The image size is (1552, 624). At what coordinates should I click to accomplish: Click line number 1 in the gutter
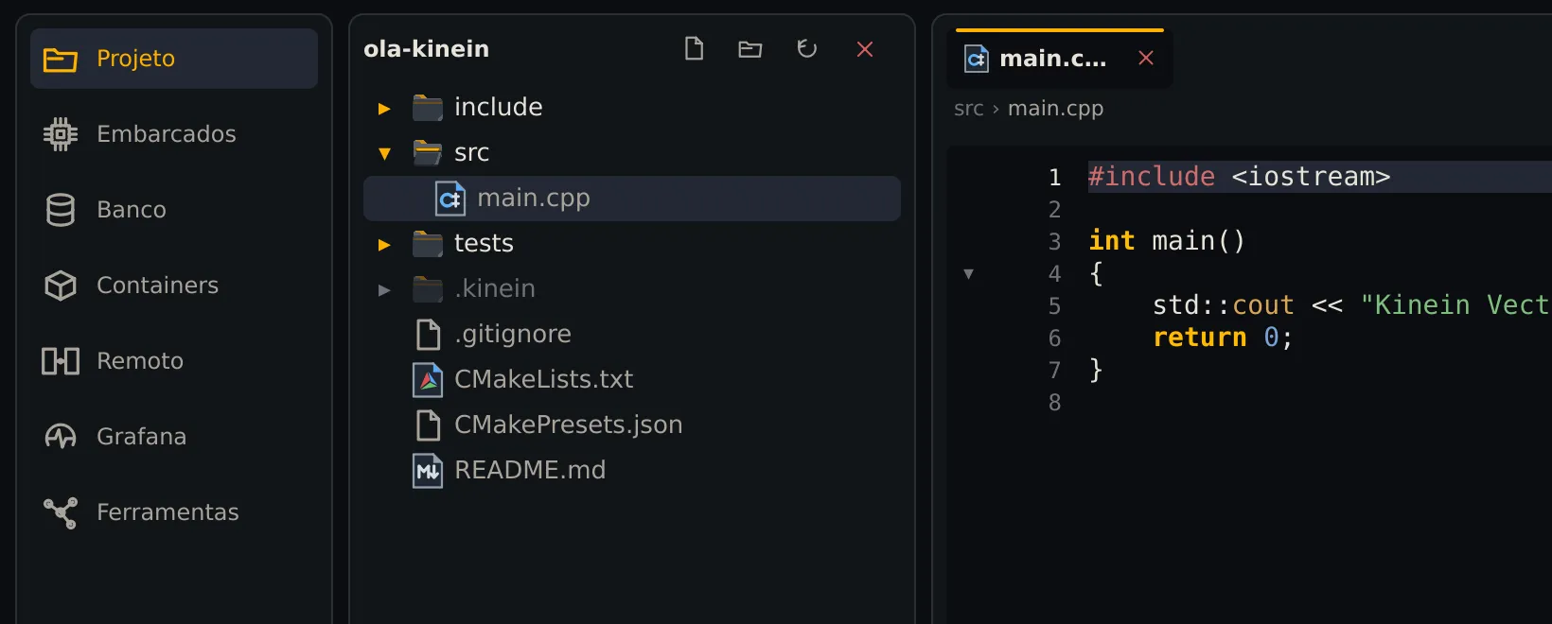(1054, 178)
